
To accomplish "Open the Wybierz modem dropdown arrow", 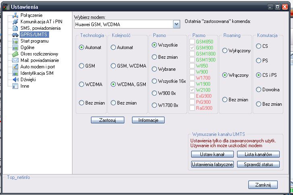I will [x=176, y=25].
